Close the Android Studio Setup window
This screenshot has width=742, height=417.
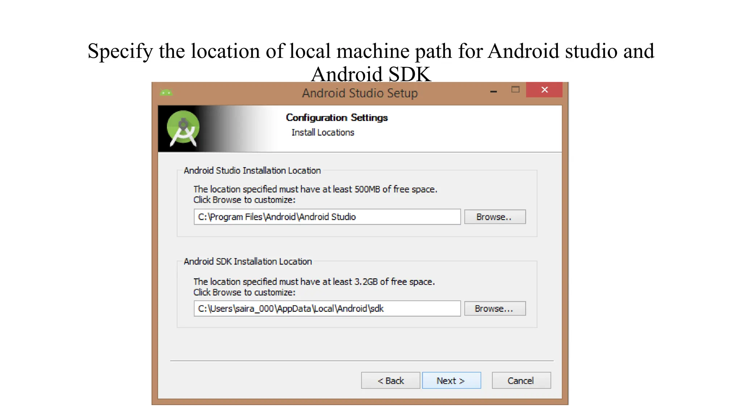coord(544,90)
